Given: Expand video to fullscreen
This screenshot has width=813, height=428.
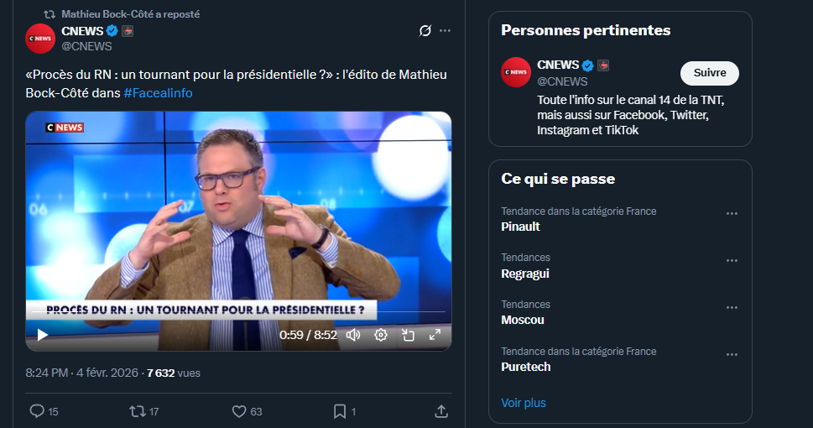Looking at the screenshot, I should point(435,335).
